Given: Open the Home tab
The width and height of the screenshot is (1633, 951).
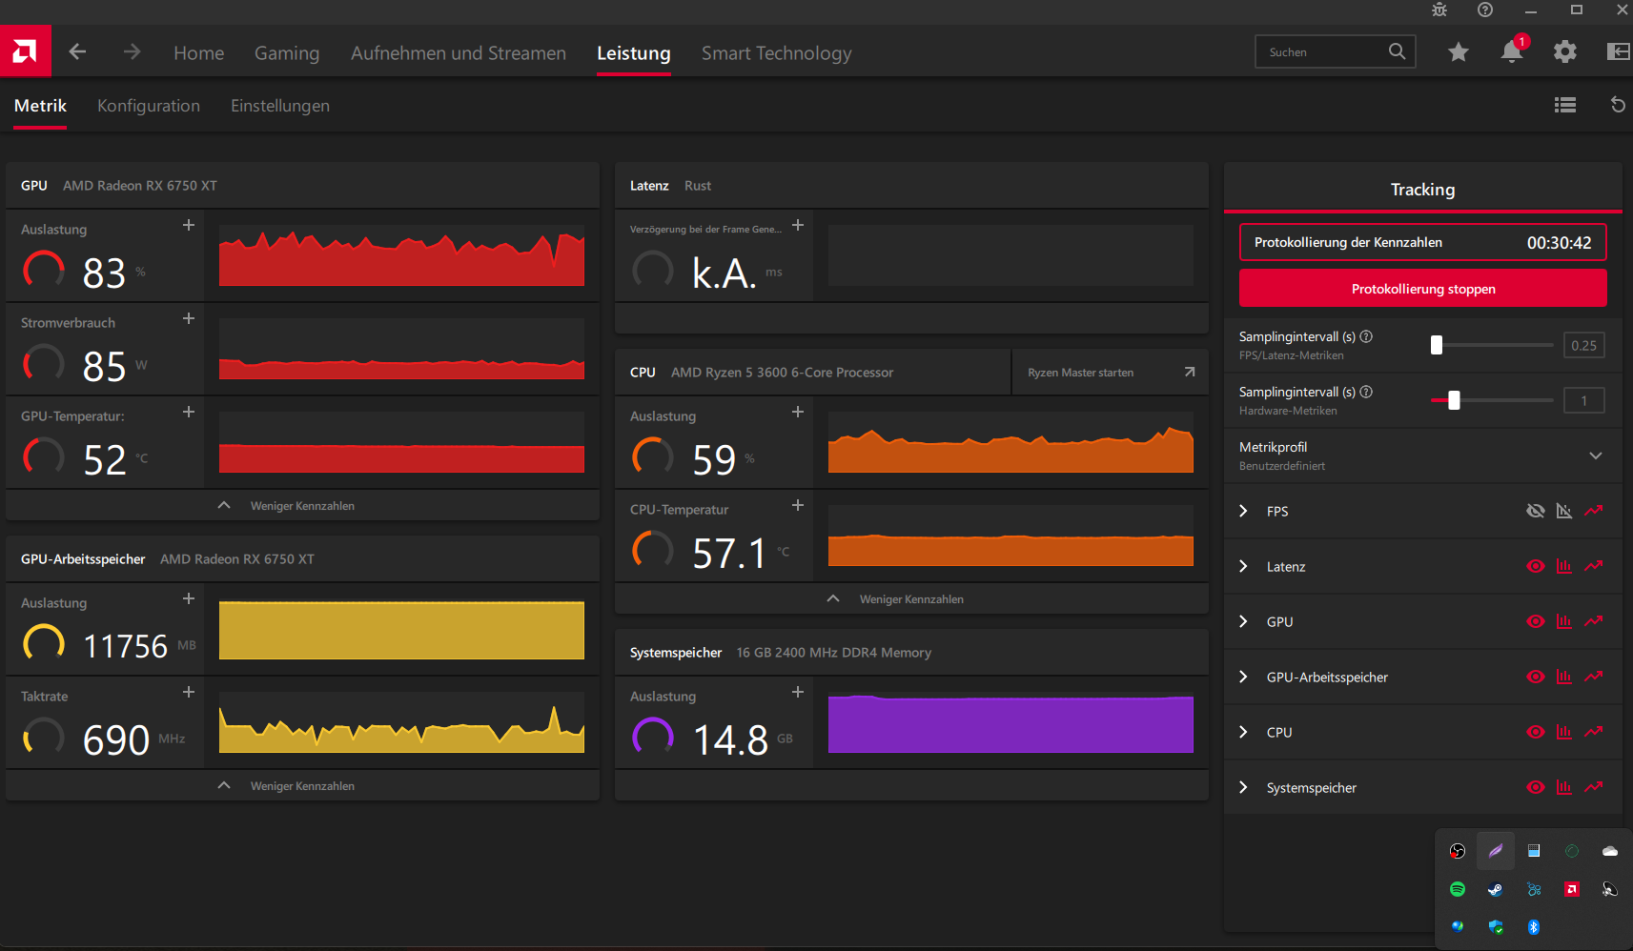Looking at the screenshot, I should [x=199, y=53].
